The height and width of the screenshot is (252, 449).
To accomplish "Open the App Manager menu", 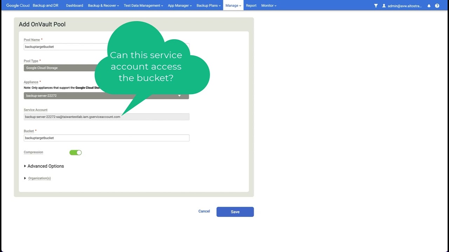I will coord(180,6).
